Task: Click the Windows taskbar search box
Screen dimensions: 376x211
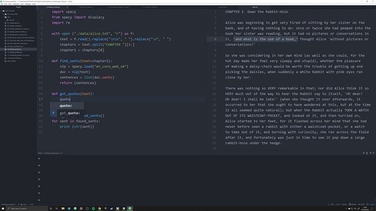Action: click(x=27, y=209)
